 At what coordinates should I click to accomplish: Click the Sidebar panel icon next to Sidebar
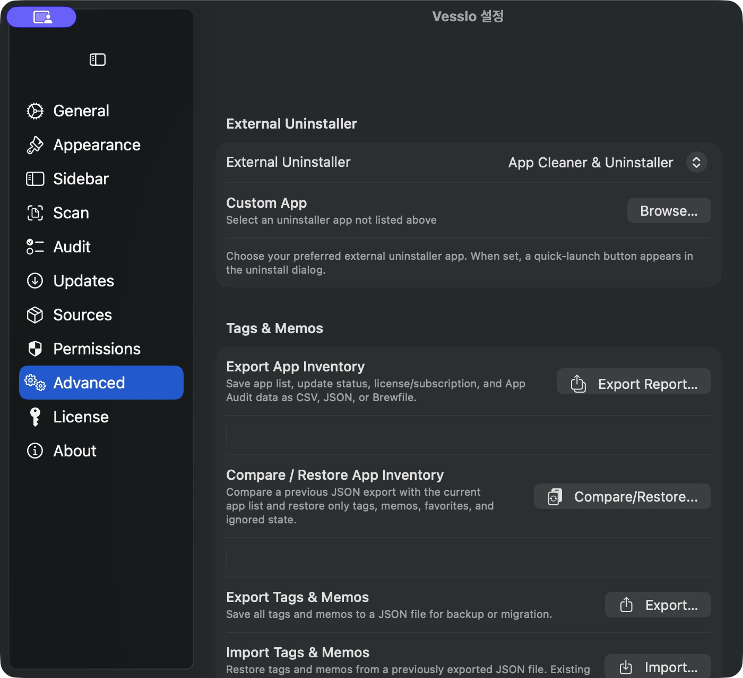35,179
